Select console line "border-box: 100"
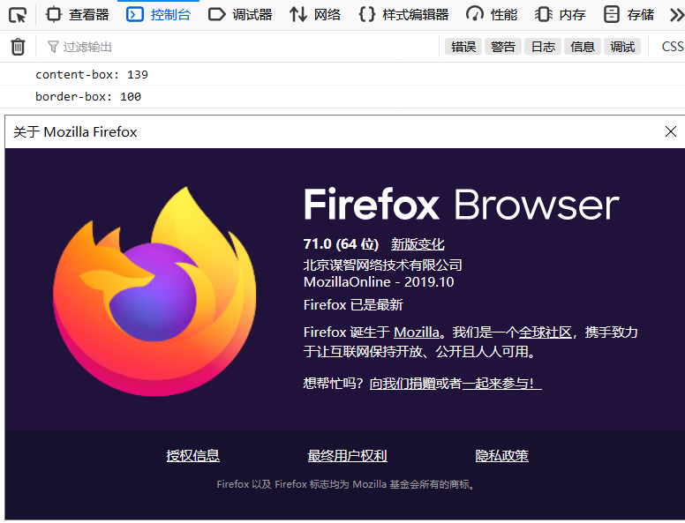This screenshot has height=523, width=685. point(88,96)
